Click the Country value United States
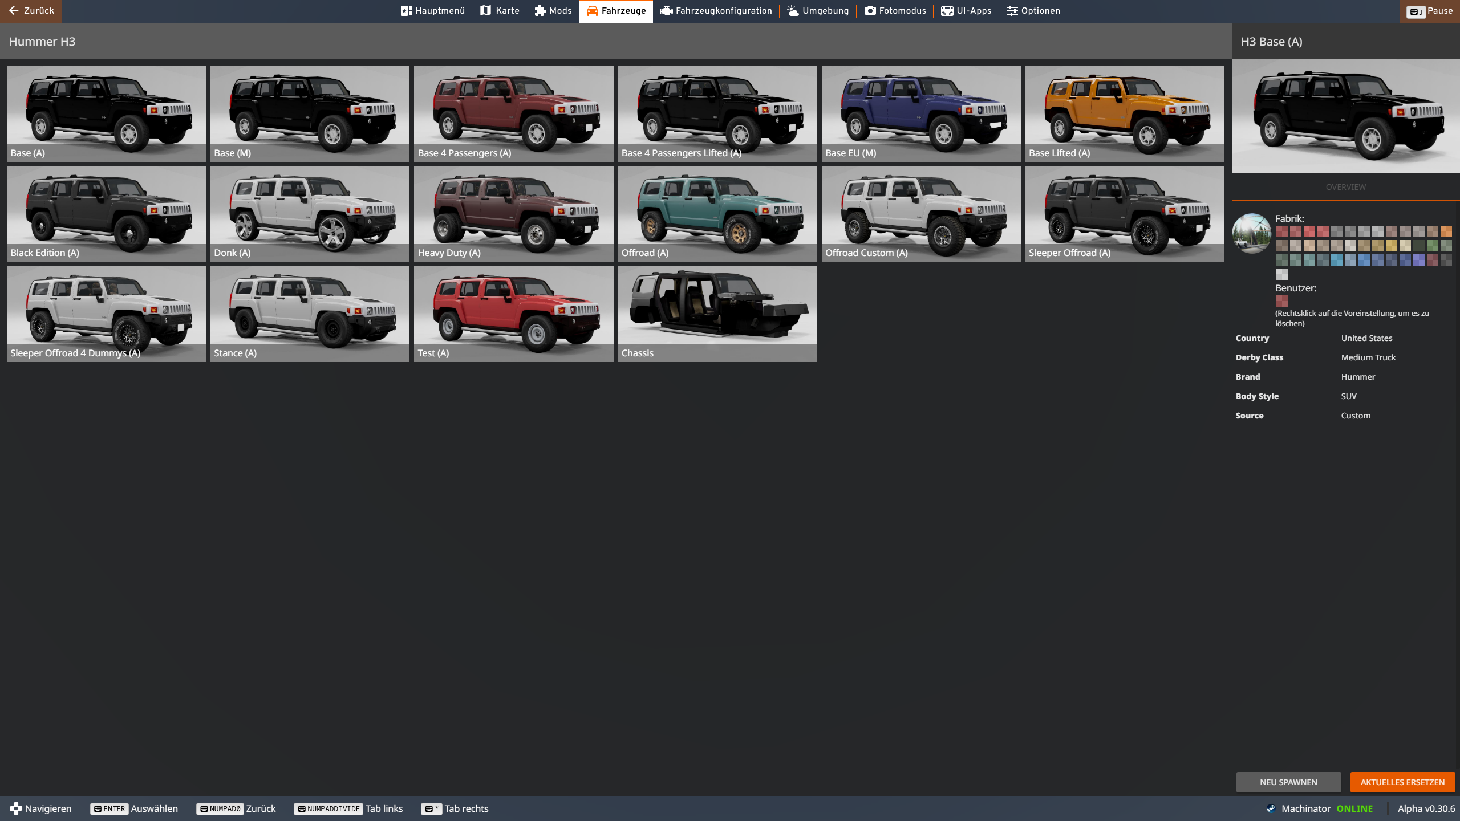The width and height of the screenshot is (1460, 821). point(1366,338)
